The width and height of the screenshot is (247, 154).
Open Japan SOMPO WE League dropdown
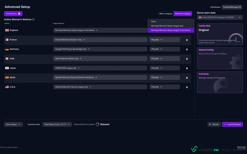(100, 68)
